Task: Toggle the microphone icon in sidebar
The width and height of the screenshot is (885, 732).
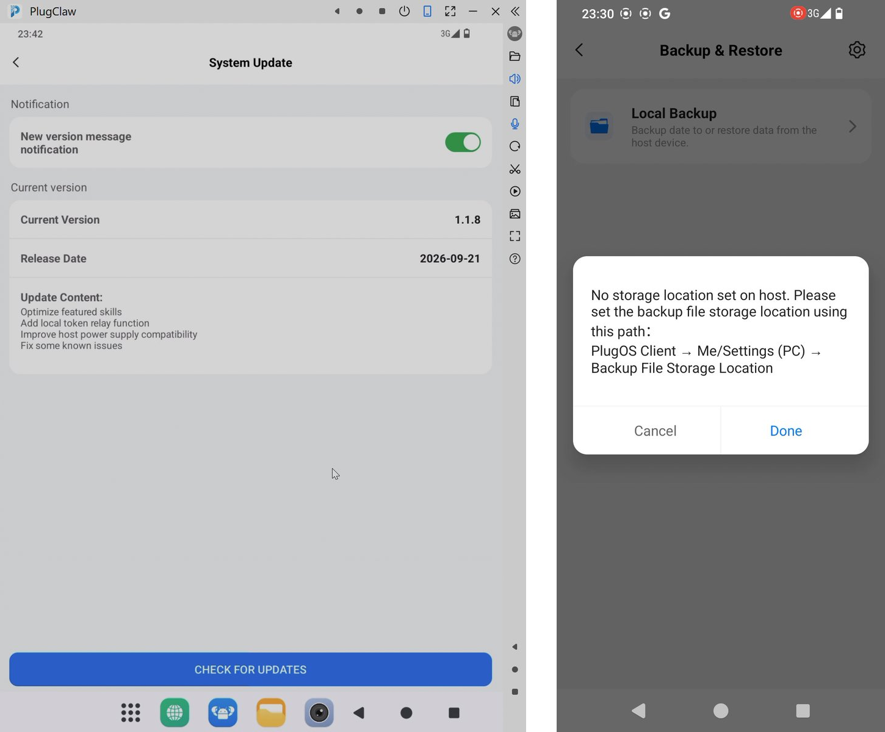Action: 515,124
